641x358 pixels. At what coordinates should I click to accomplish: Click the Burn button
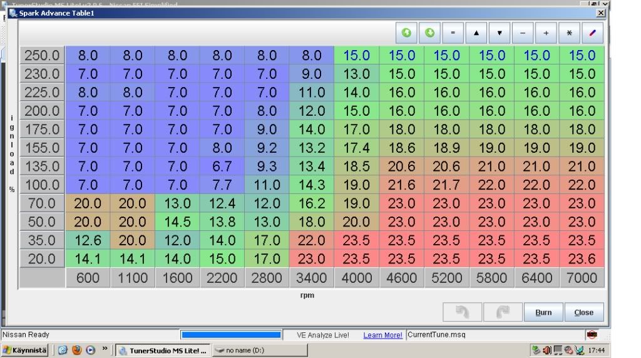pyautogui.click(x=543, y=312)
